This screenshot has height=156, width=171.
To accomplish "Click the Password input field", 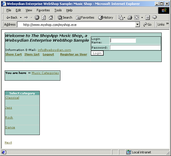I will [x=135, y=47].
